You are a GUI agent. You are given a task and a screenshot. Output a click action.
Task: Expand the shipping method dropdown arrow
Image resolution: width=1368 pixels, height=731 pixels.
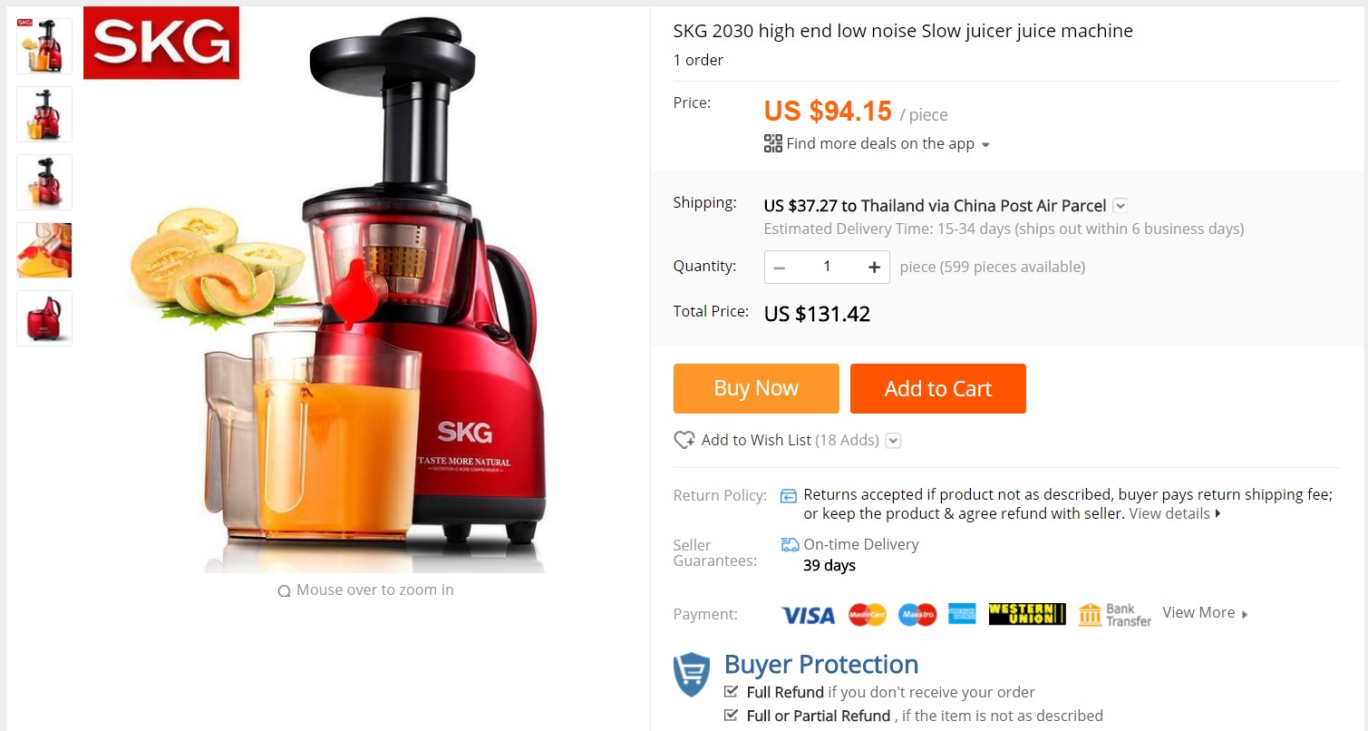[x=1121, y=205]
